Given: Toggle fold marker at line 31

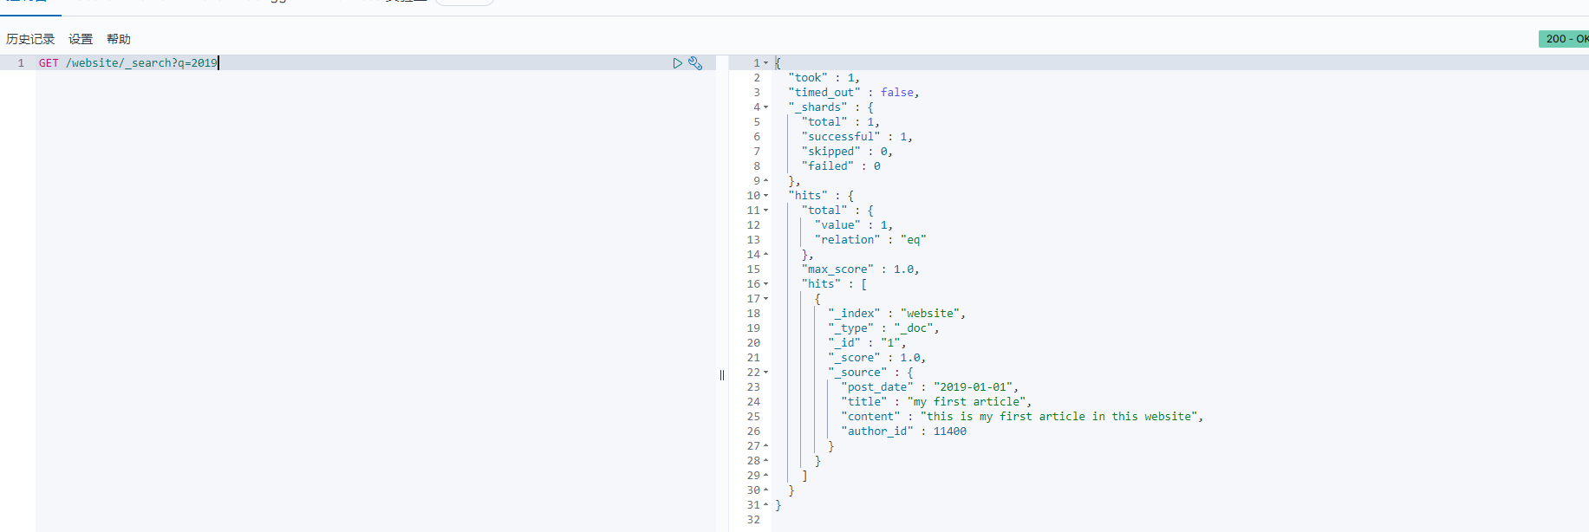Looking at the screenshot, I should coord(766,505).
